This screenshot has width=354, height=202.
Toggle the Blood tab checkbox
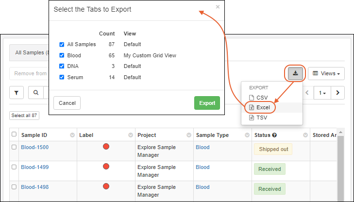click(x=62, y=55)
